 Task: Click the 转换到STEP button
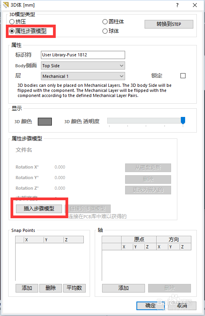(169, 24)
